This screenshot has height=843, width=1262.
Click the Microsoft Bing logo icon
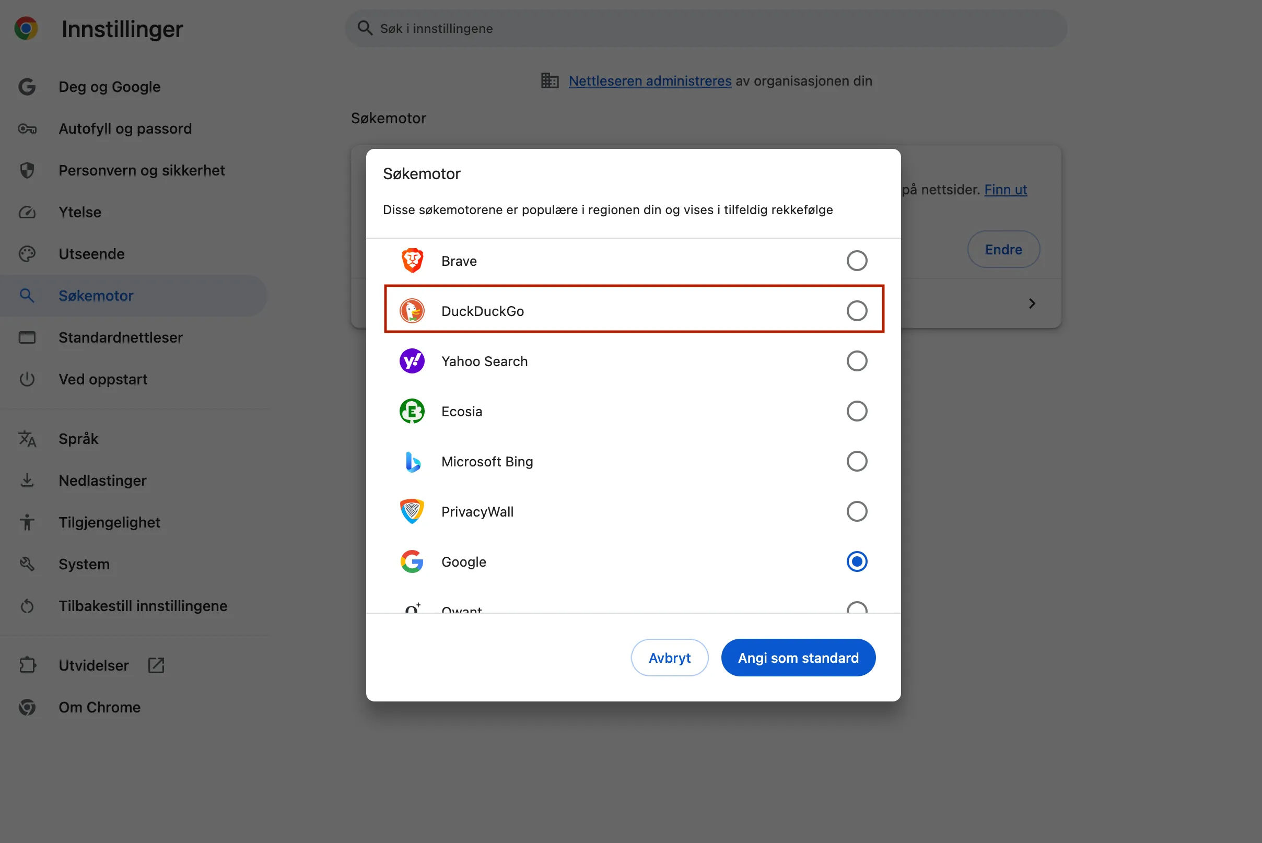412,461
